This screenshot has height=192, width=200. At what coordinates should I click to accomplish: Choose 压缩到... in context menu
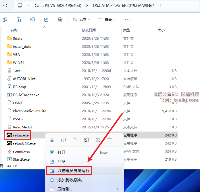pos(84,189)
